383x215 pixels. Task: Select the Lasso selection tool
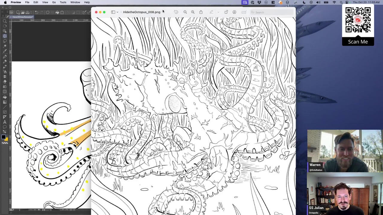point(5,41)
